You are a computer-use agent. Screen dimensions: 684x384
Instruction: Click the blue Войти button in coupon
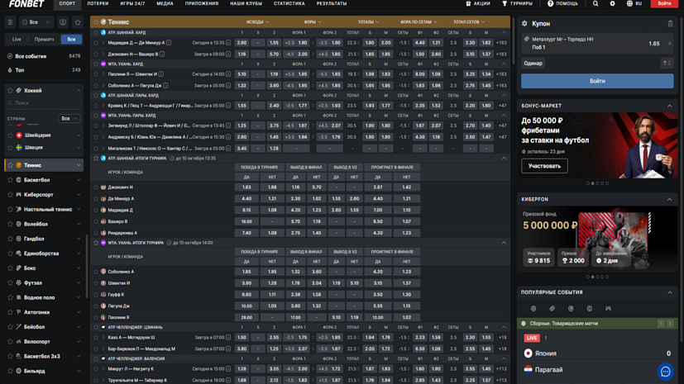tap(596, 81)
